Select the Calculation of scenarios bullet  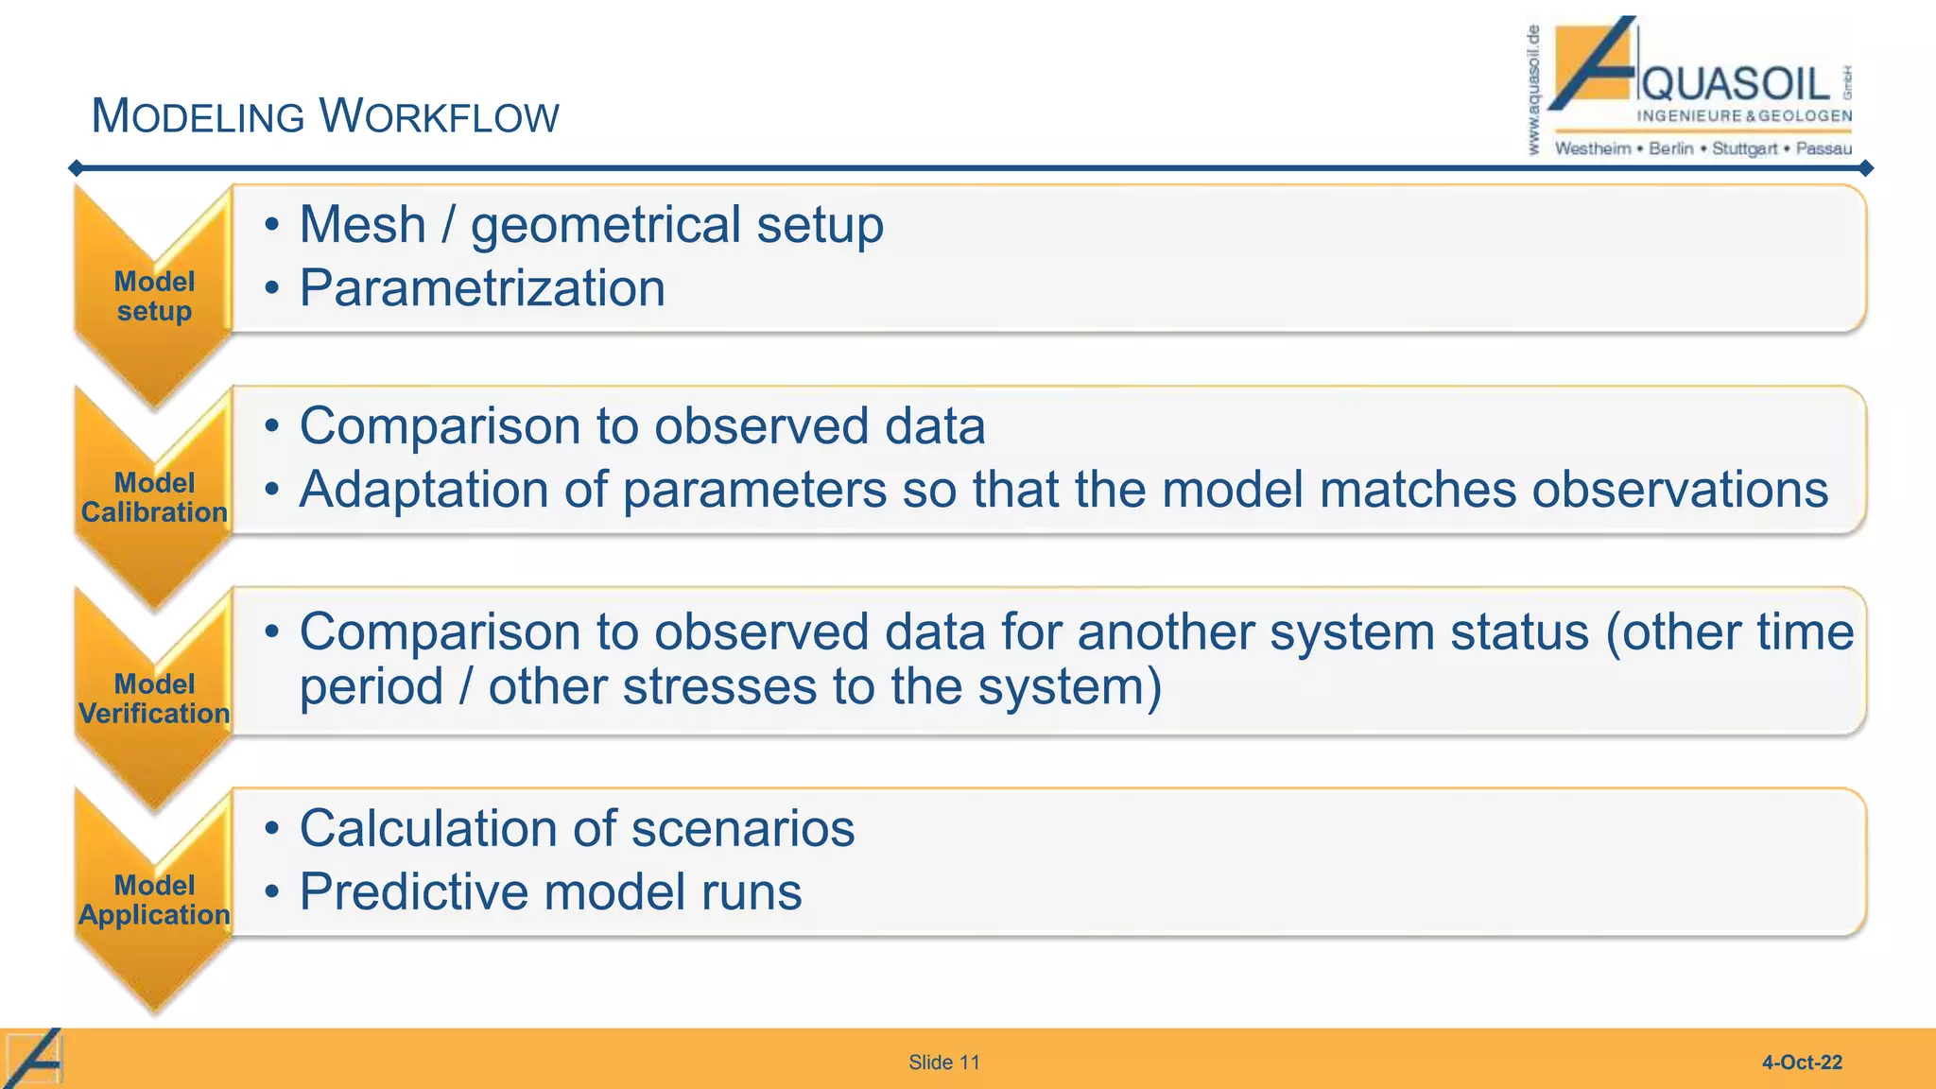coord(577,829)
